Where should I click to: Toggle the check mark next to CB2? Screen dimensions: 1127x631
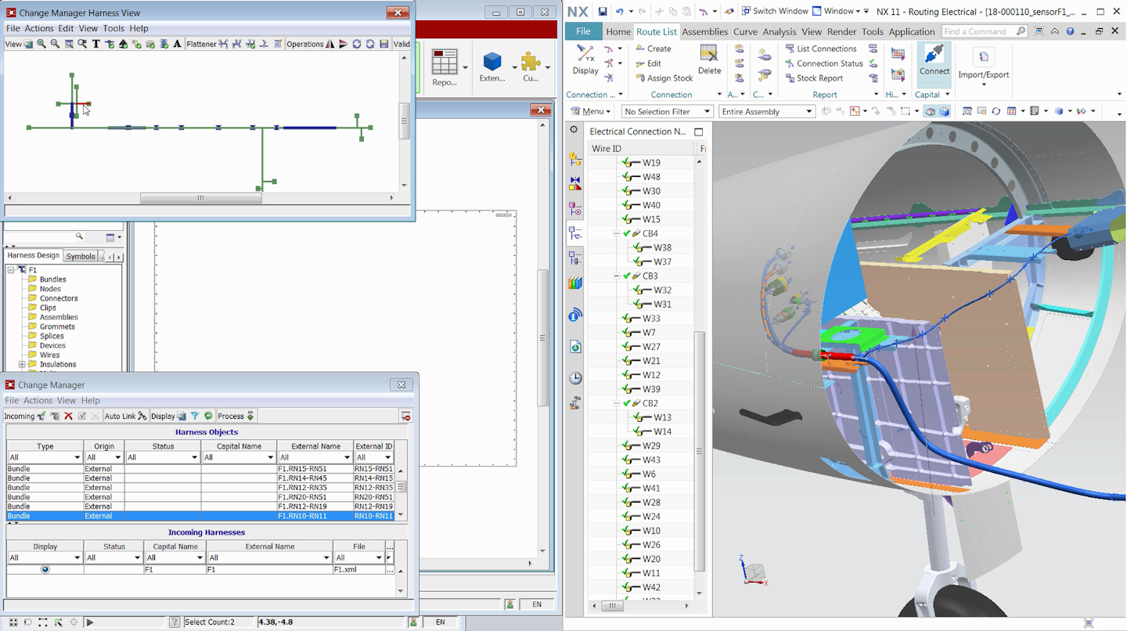coord(627,403)
